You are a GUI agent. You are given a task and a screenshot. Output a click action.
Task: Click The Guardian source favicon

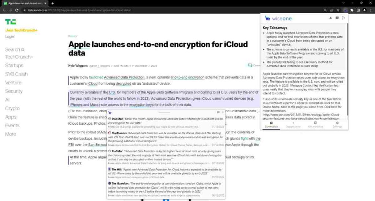tap(109, 183)
